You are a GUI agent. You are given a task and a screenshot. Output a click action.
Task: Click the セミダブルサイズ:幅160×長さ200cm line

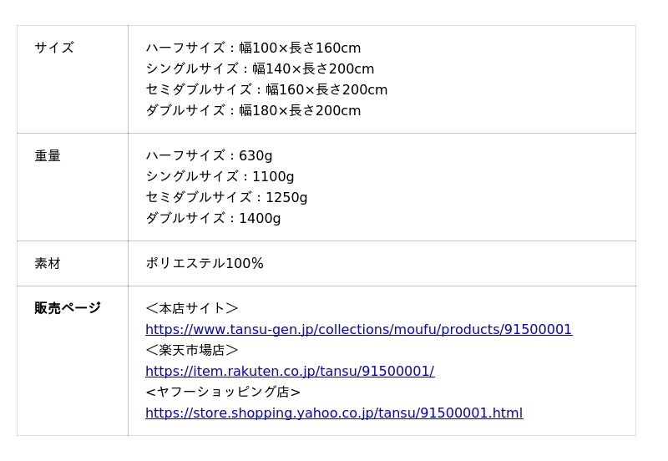point(266,90)
